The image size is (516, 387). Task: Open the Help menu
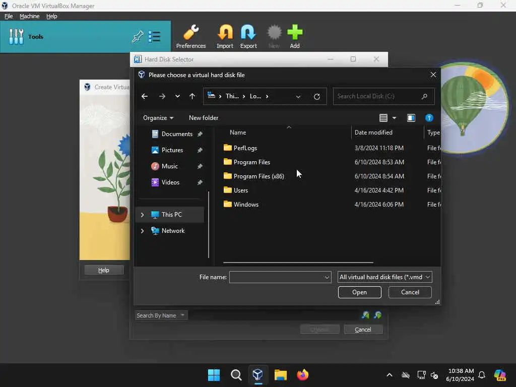coord(52,16)
